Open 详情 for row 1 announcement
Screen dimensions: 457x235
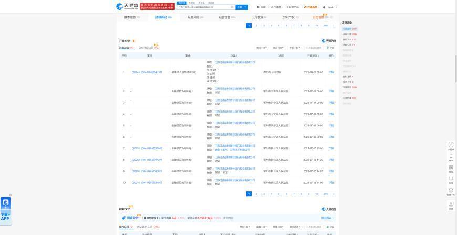pos(331,72)
